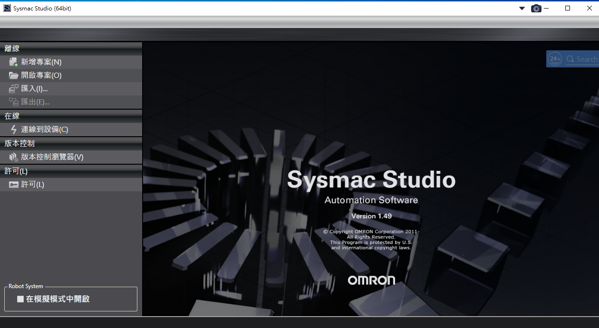
Task: Maximize the Sysmac Studio window
Action: coord(568,8)
